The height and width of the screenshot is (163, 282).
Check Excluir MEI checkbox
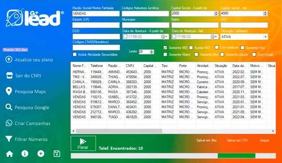[x=191, y=48]
